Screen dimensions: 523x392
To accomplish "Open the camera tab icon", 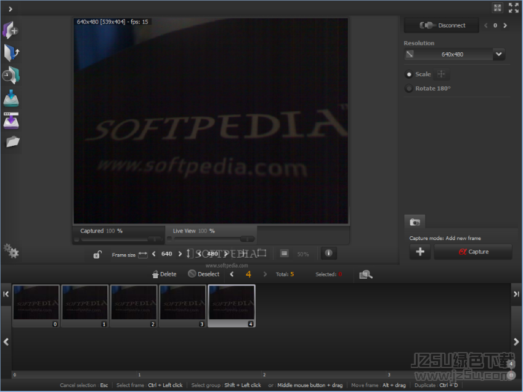I will [x=415, y=222].
